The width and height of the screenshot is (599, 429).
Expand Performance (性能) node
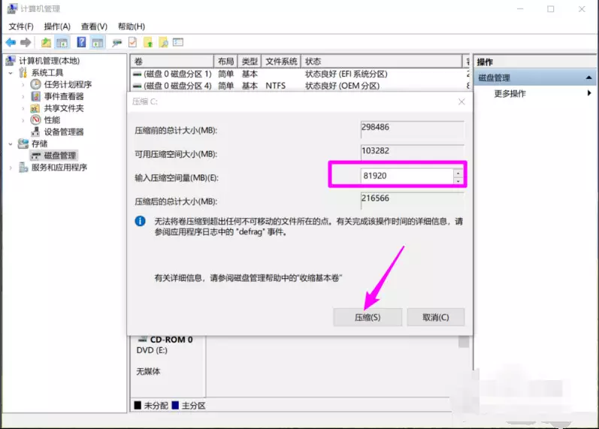[x=23, y=120]
